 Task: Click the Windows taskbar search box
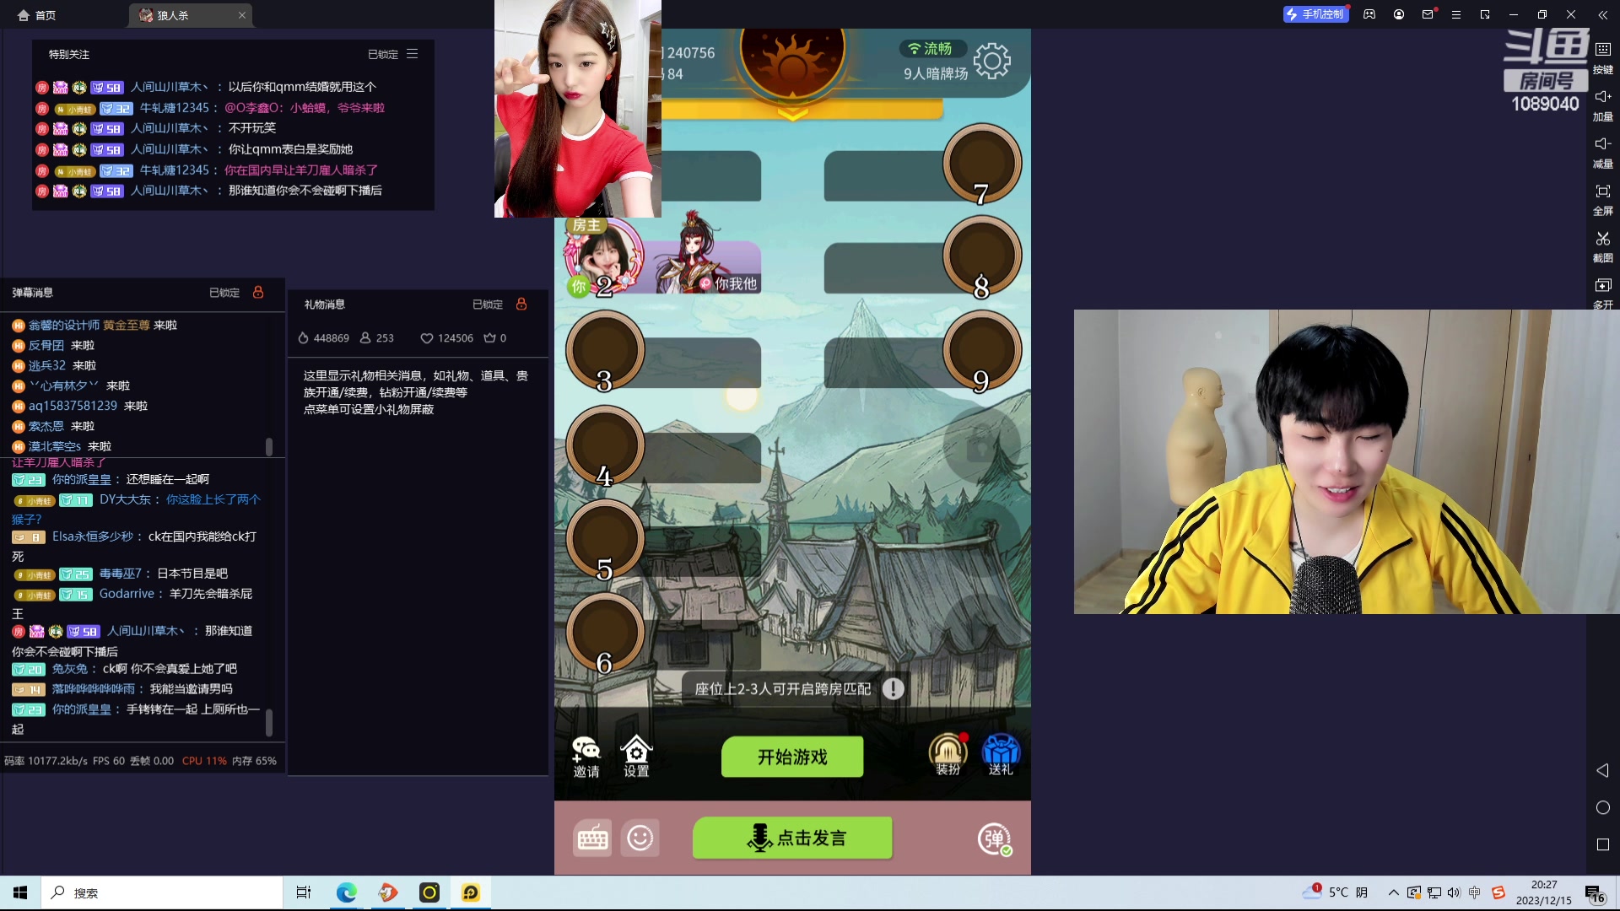tap(162, 892)
